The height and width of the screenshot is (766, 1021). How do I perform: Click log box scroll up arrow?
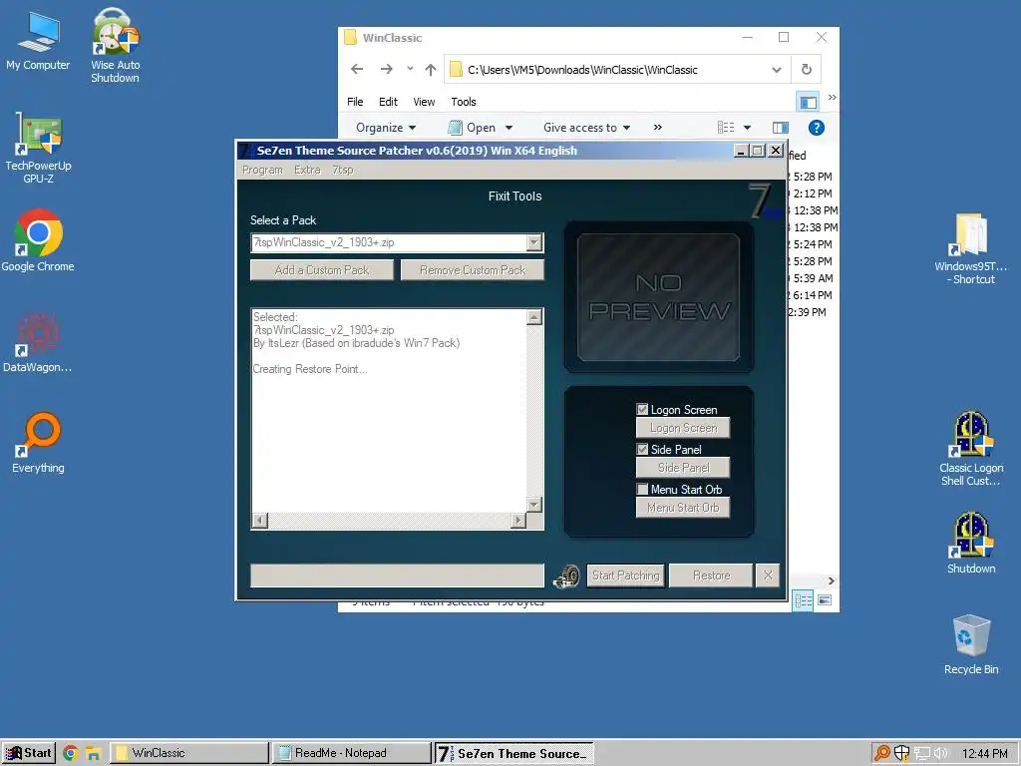coord(534,317)
